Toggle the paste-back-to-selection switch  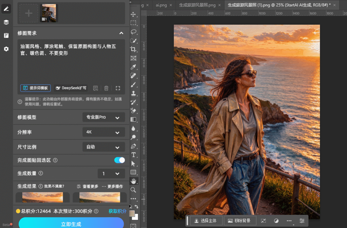[120, 160]
